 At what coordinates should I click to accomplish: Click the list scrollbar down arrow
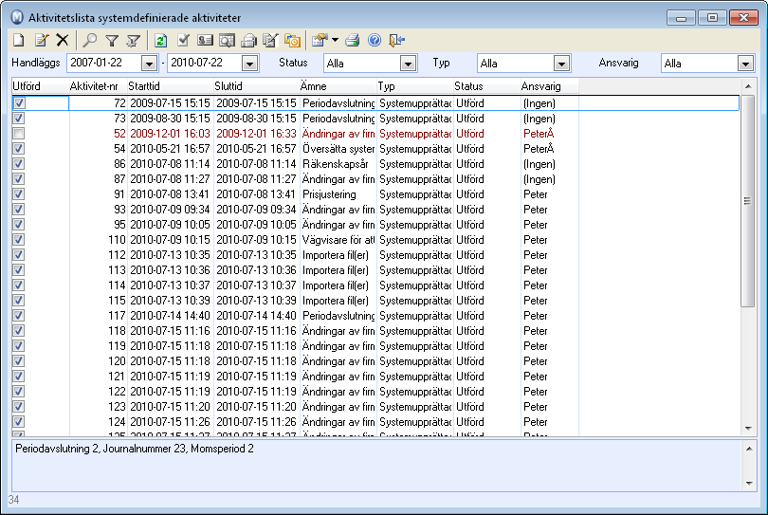coord(748,429)
